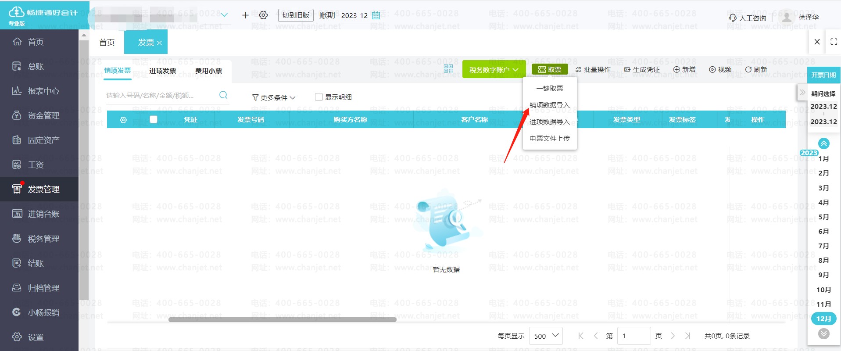Open the 500 per-page dropdown
Screen dimensions: 841x351
(546, 336)
